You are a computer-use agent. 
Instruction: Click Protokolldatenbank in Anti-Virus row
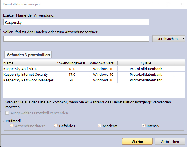point(146,69)
